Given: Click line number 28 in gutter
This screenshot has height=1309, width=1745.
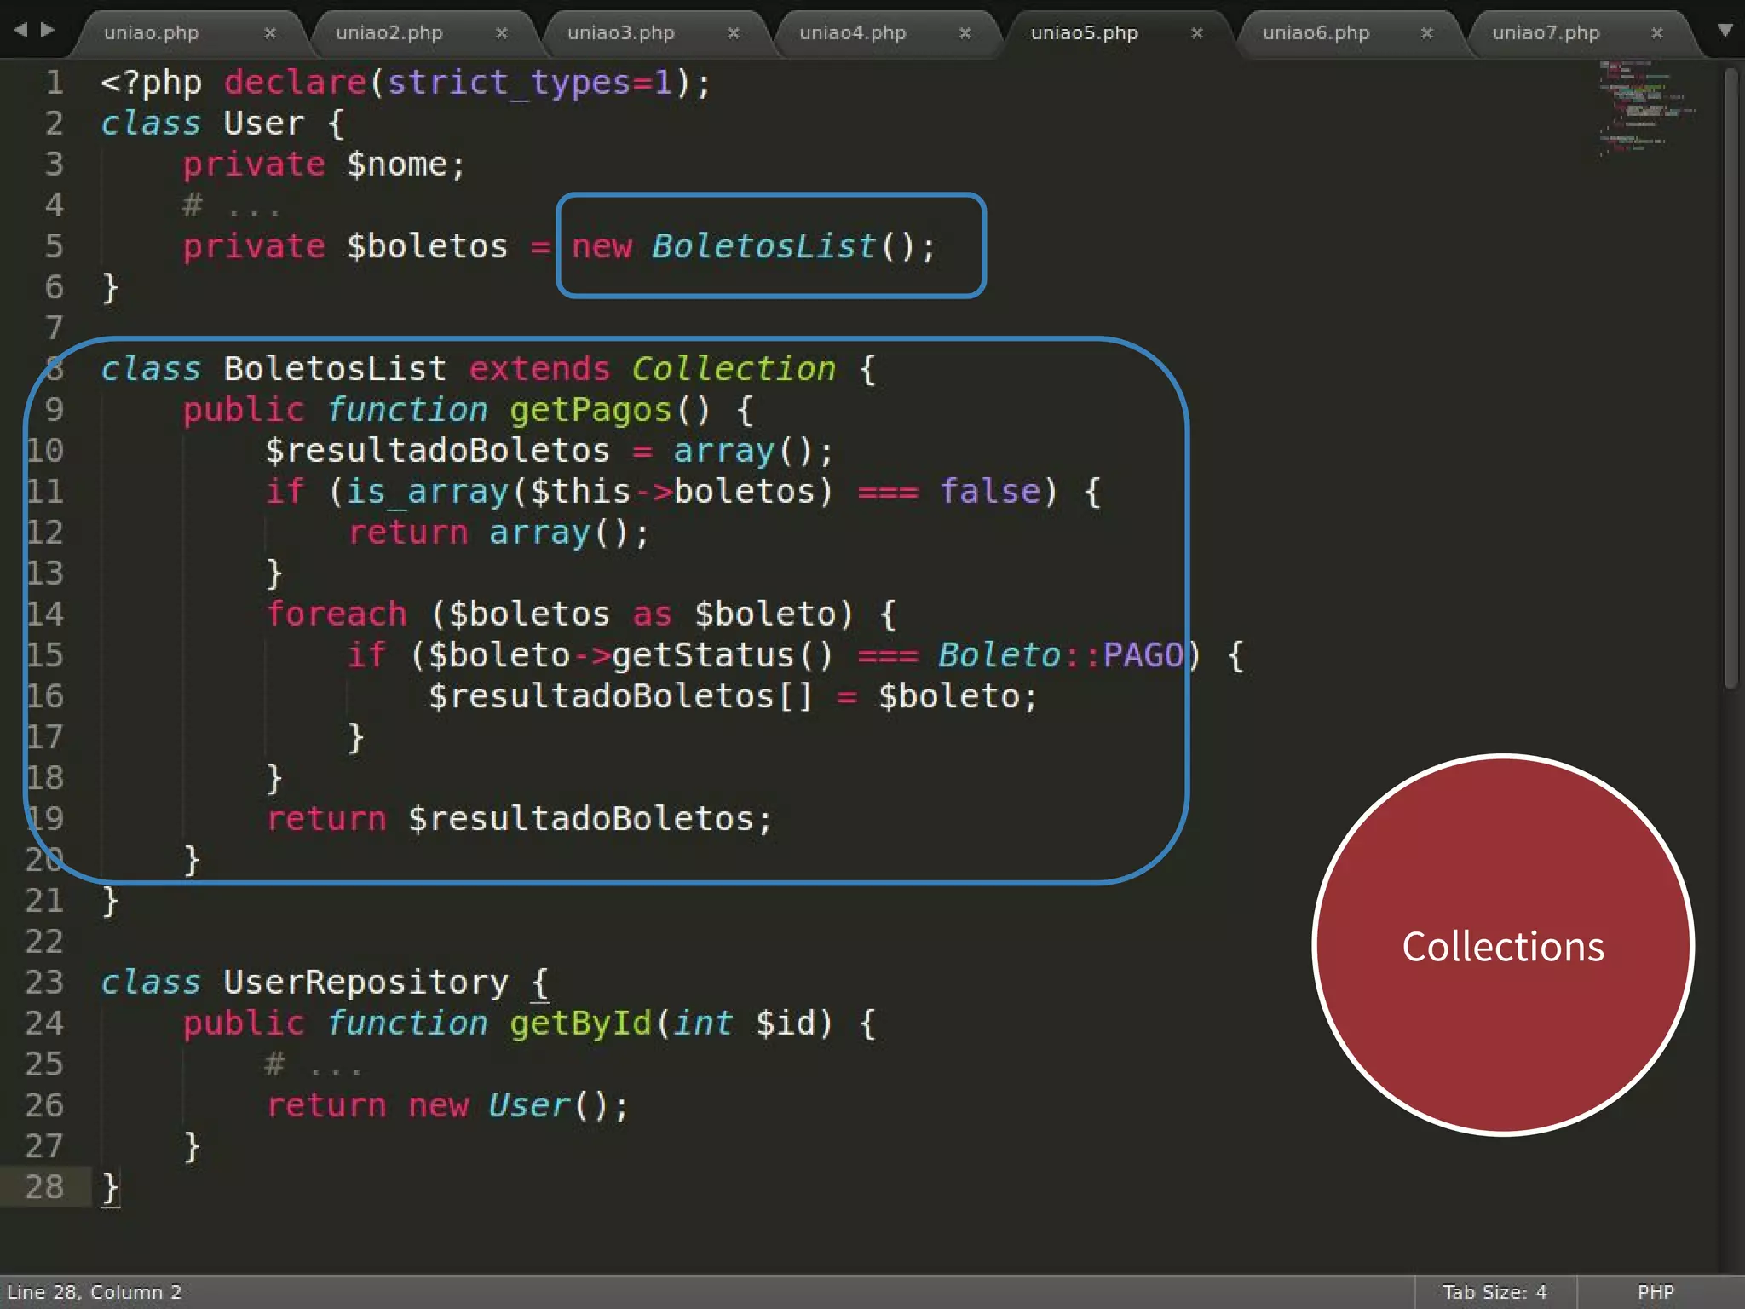Looking at the screenshot, I should (44, 1186).
